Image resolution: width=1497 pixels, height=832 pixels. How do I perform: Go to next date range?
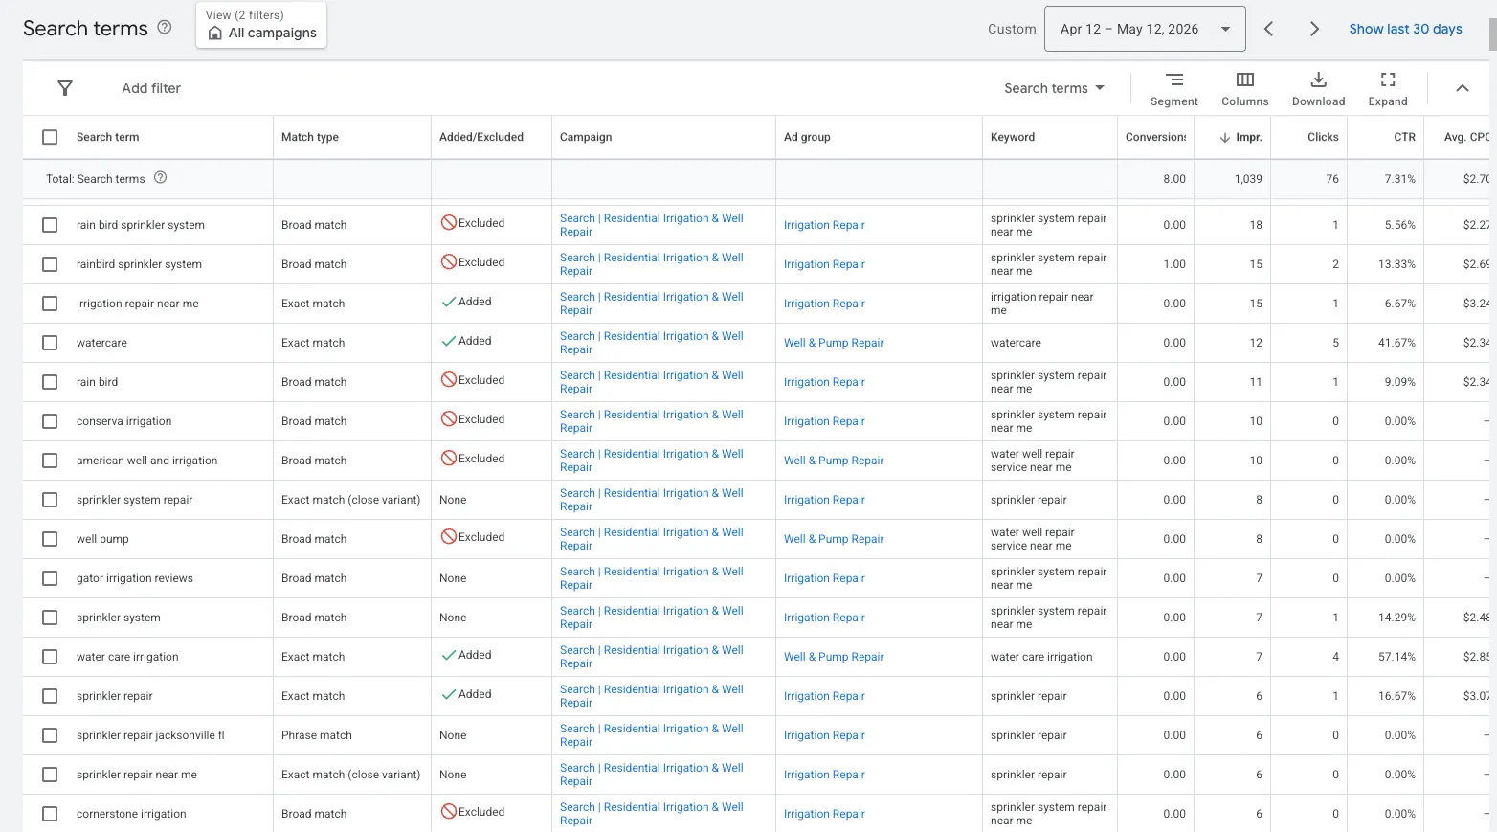click(1314, 29)
